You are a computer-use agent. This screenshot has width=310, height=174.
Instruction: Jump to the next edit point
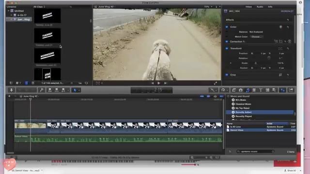pyautogui.click(x=166, y=83)
